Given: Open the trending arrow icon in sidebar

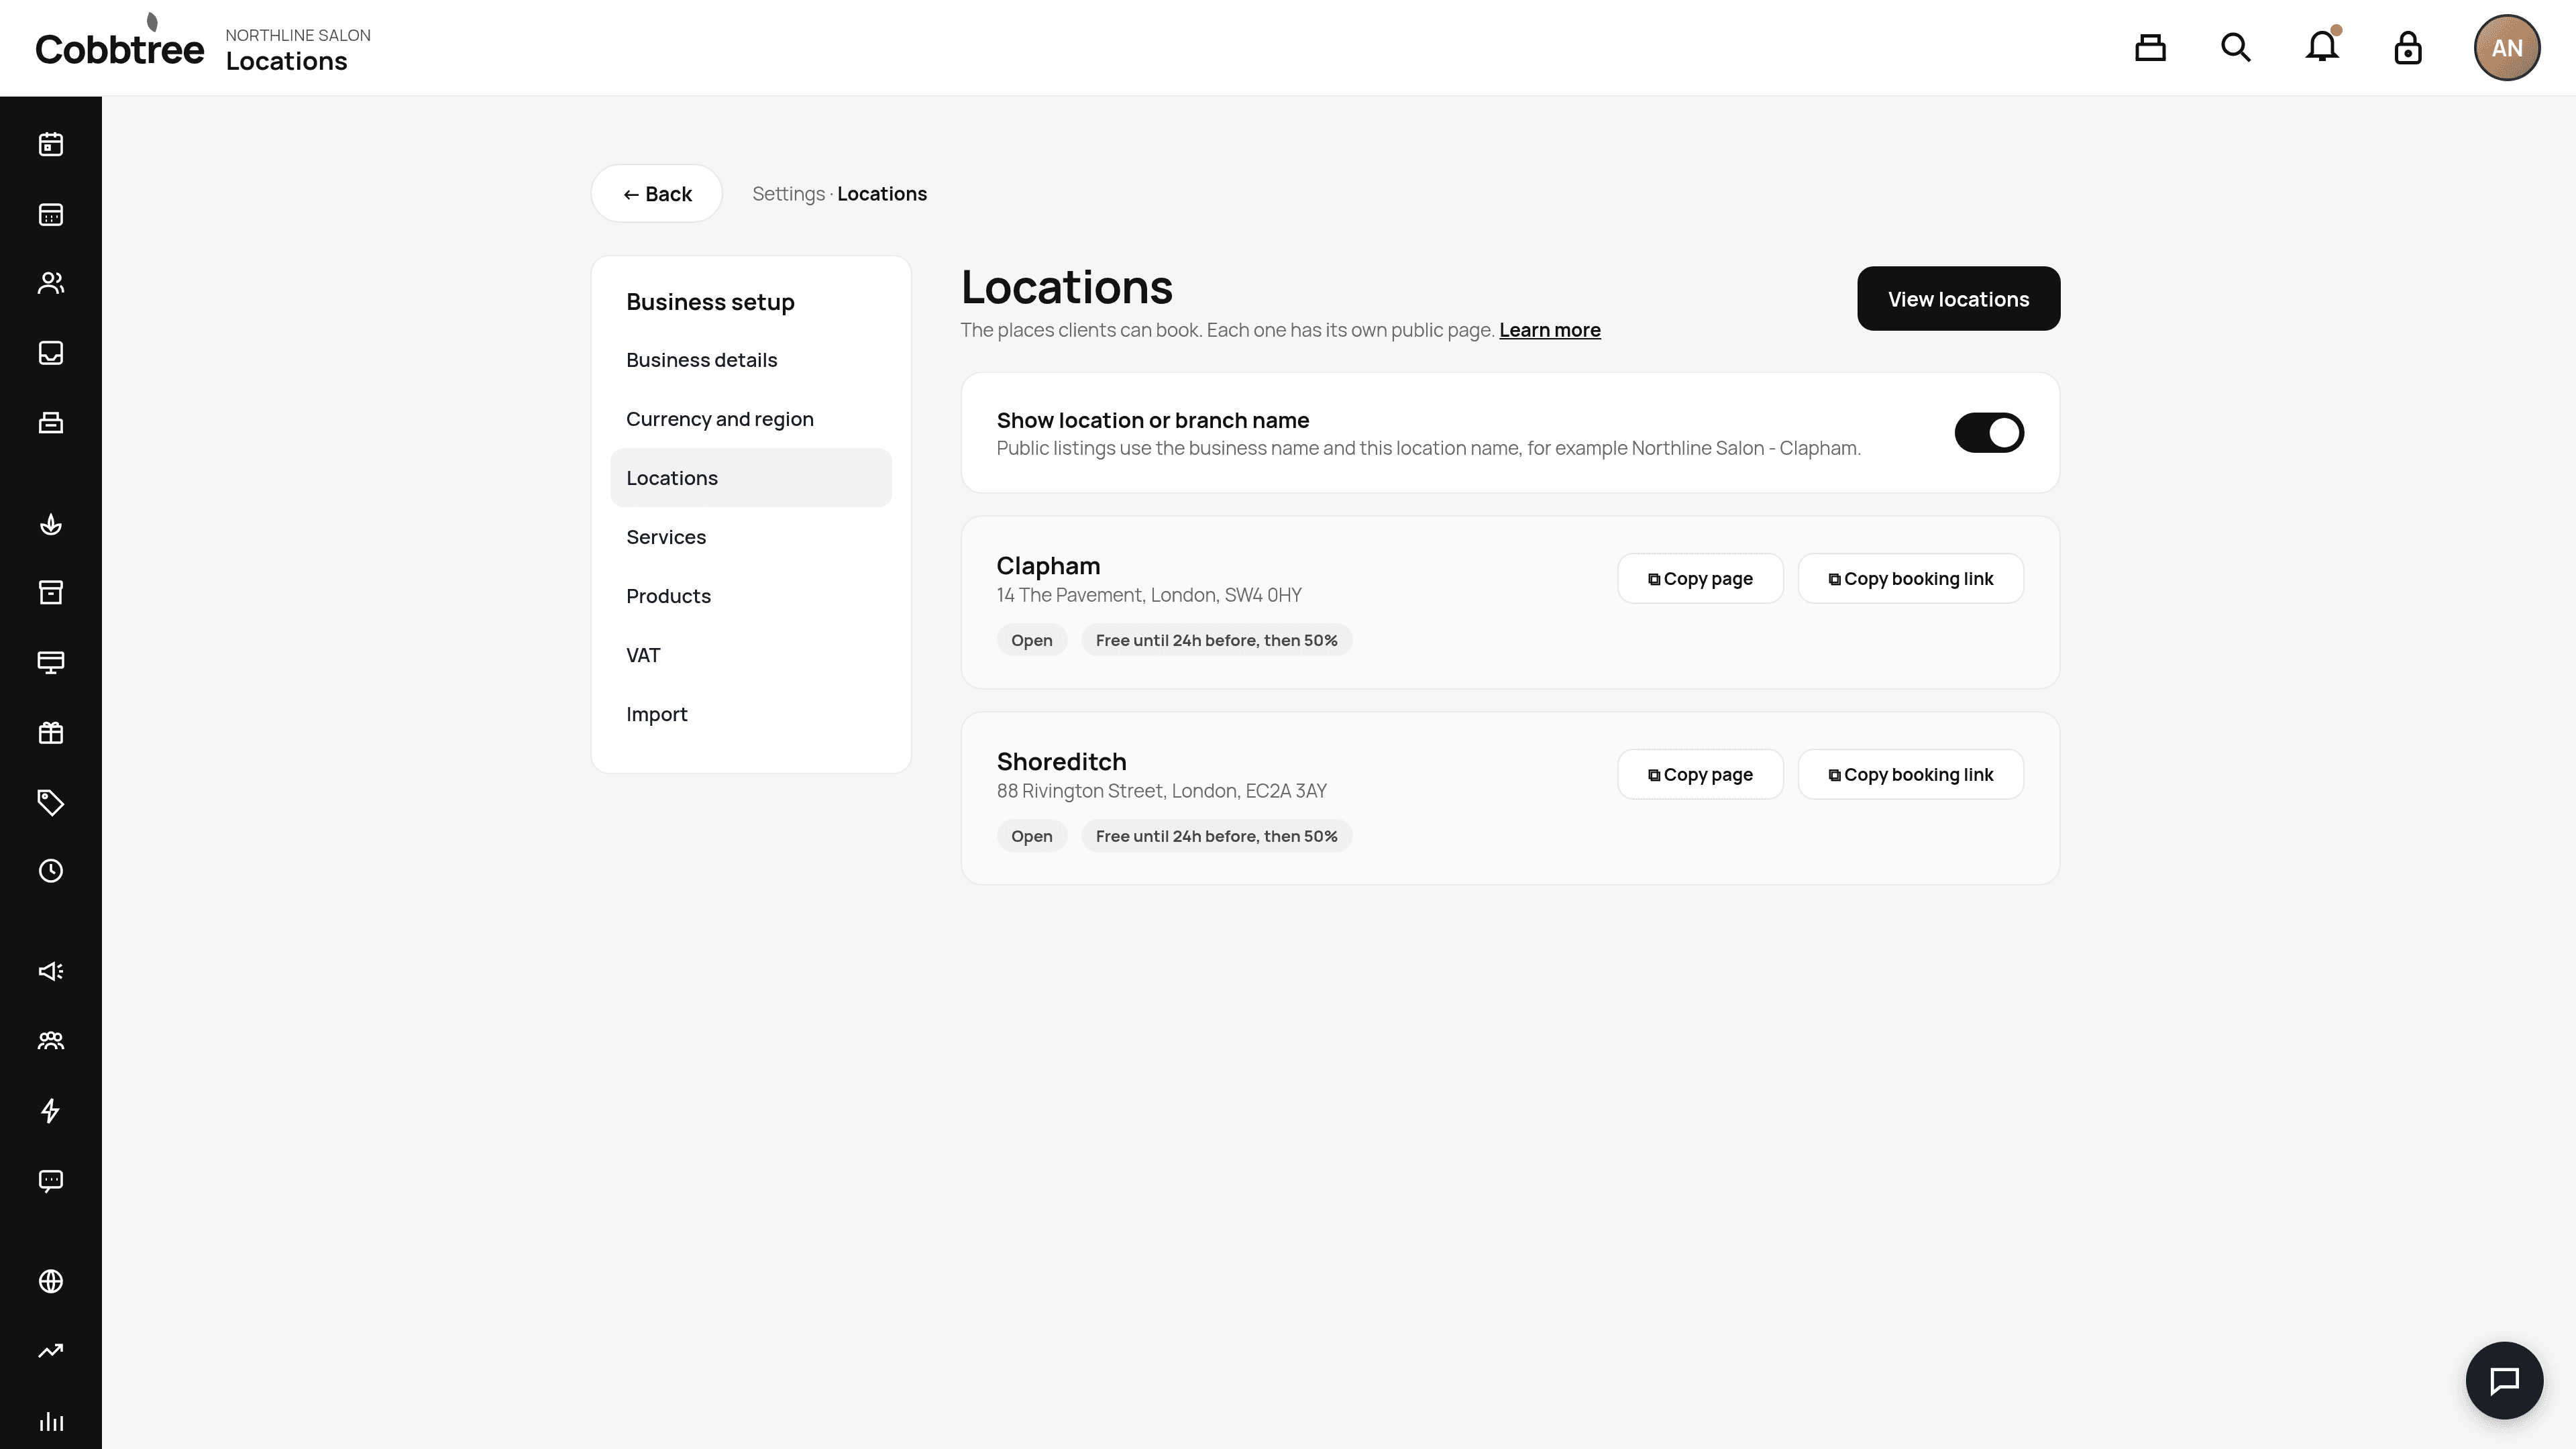Looking at the screenshot, I should click(51, 1351).
